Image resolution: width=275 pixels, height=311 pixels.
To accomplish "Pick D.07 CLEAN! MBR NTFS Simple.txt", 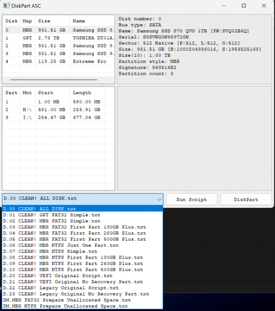I will [83, 251].
